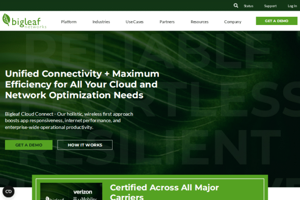Open the Company navigation menu
The width and height of the screenshot is (300, 200).
click(233, 22)
